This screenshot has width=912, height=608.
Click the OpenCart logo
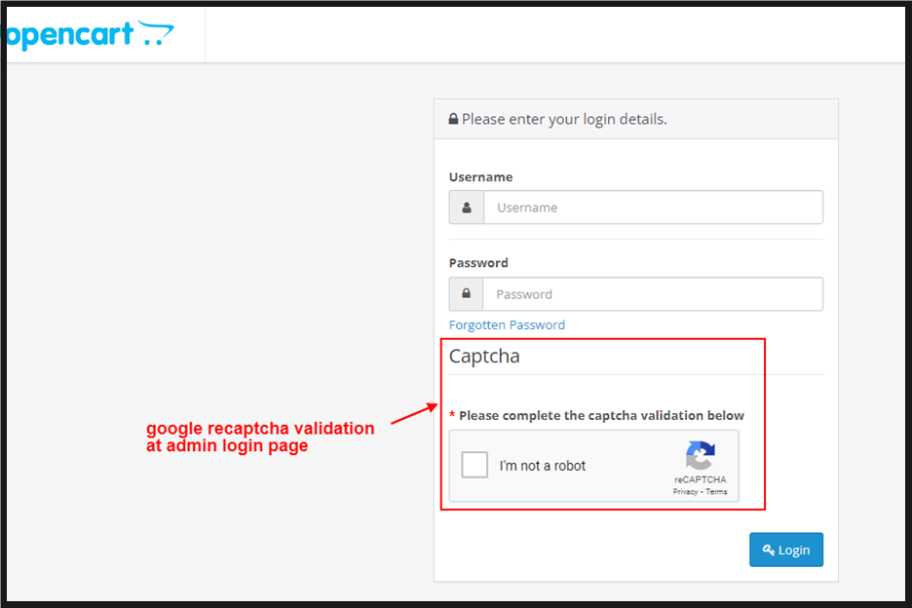88,35
